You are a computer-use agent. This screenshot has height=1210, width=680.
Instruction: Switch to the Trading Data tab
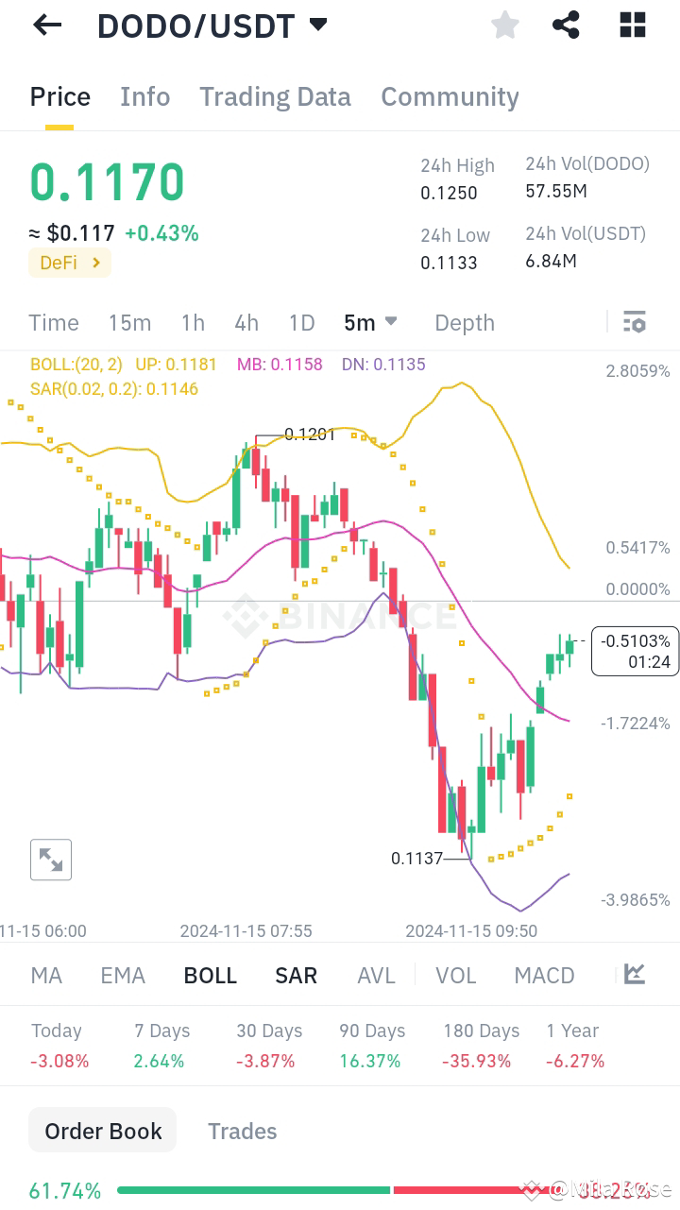275,96
